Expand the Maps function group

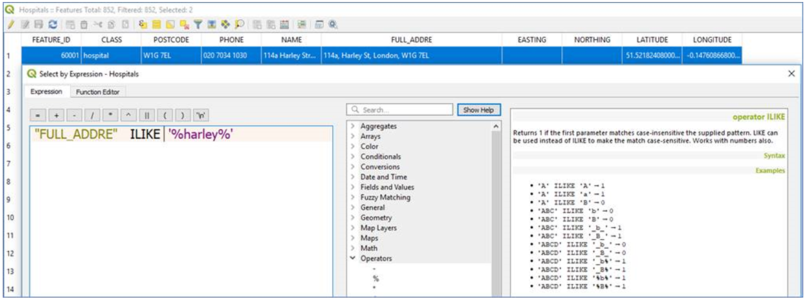(x=352, y=238)
